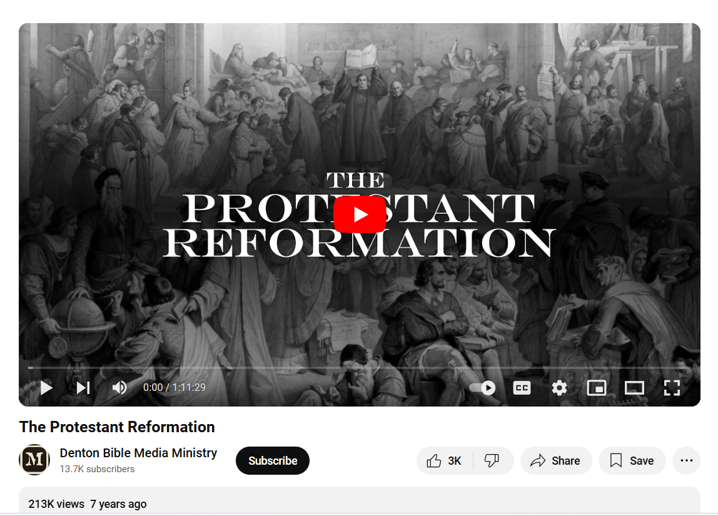Switch to miniplayer mode

pyautogui.click(x=597, y=388)
